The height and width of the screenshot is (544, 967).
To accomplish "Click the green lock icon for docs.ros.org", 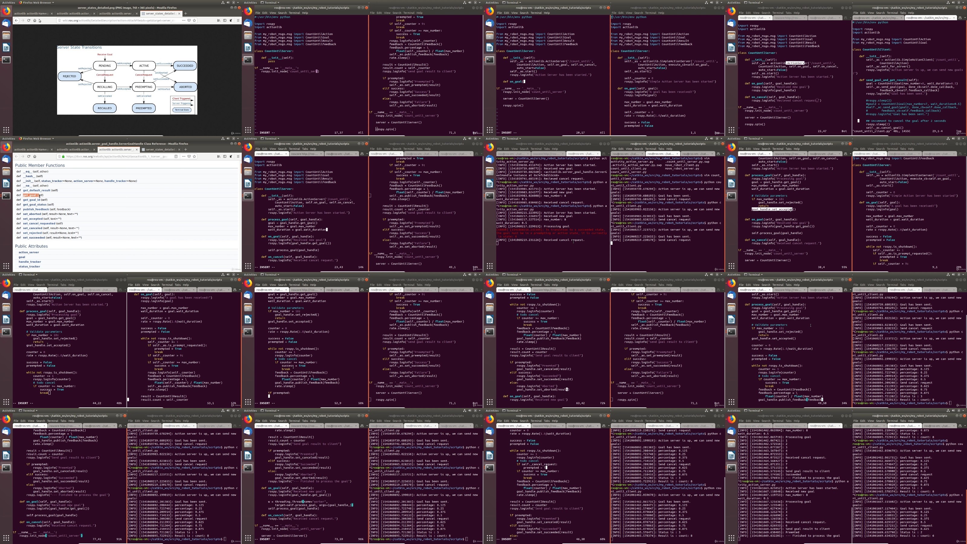I will [63, 156].
